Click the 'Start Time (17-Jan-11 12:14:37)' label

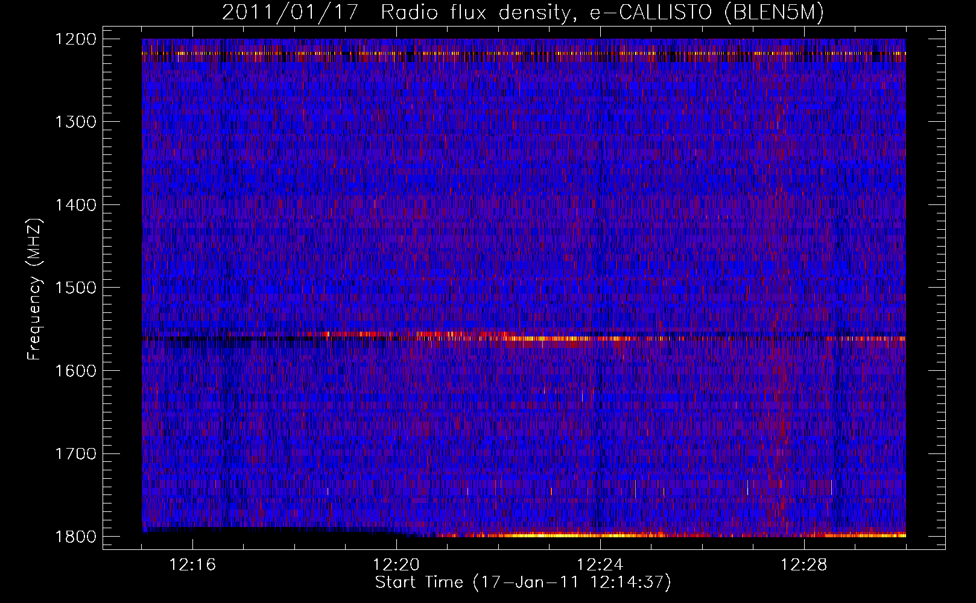click(523, 582)
